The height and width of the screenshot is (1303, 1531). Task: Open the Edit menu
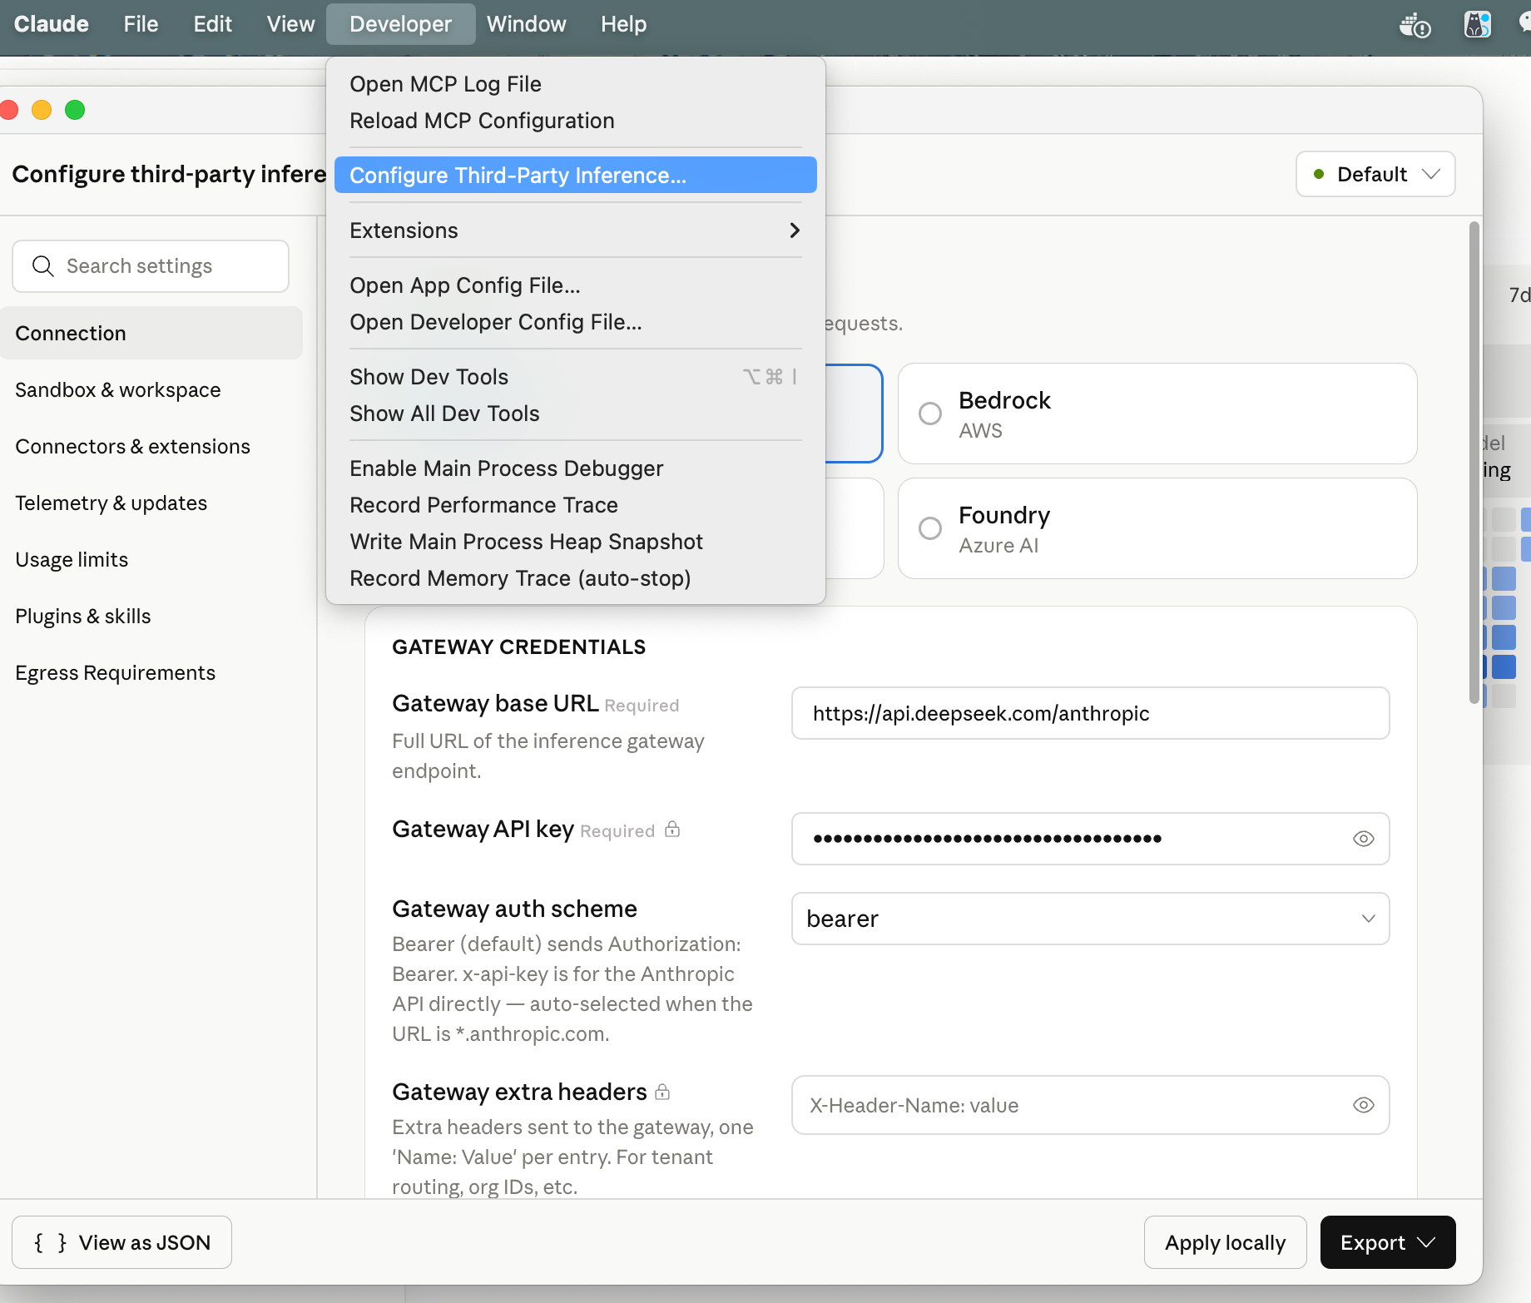[x=212, y=24]
